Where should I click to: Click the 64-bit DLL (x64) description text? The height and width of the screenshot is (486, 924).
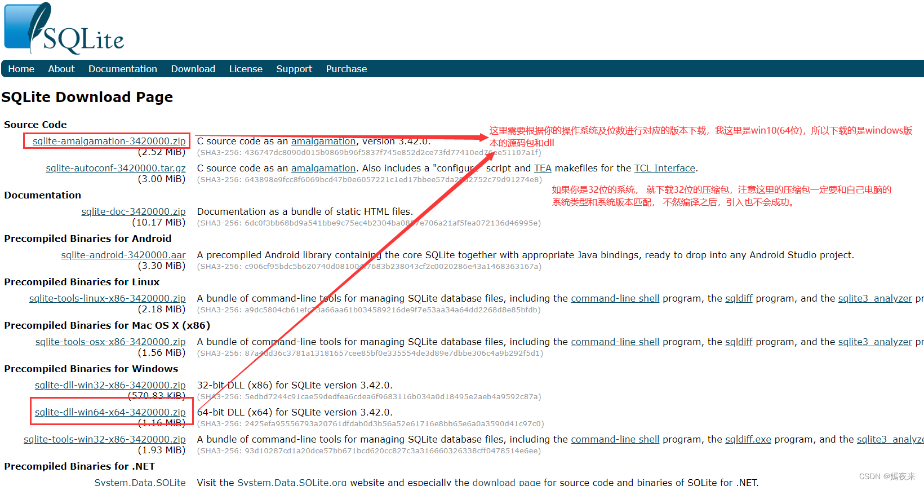point(295,412)
